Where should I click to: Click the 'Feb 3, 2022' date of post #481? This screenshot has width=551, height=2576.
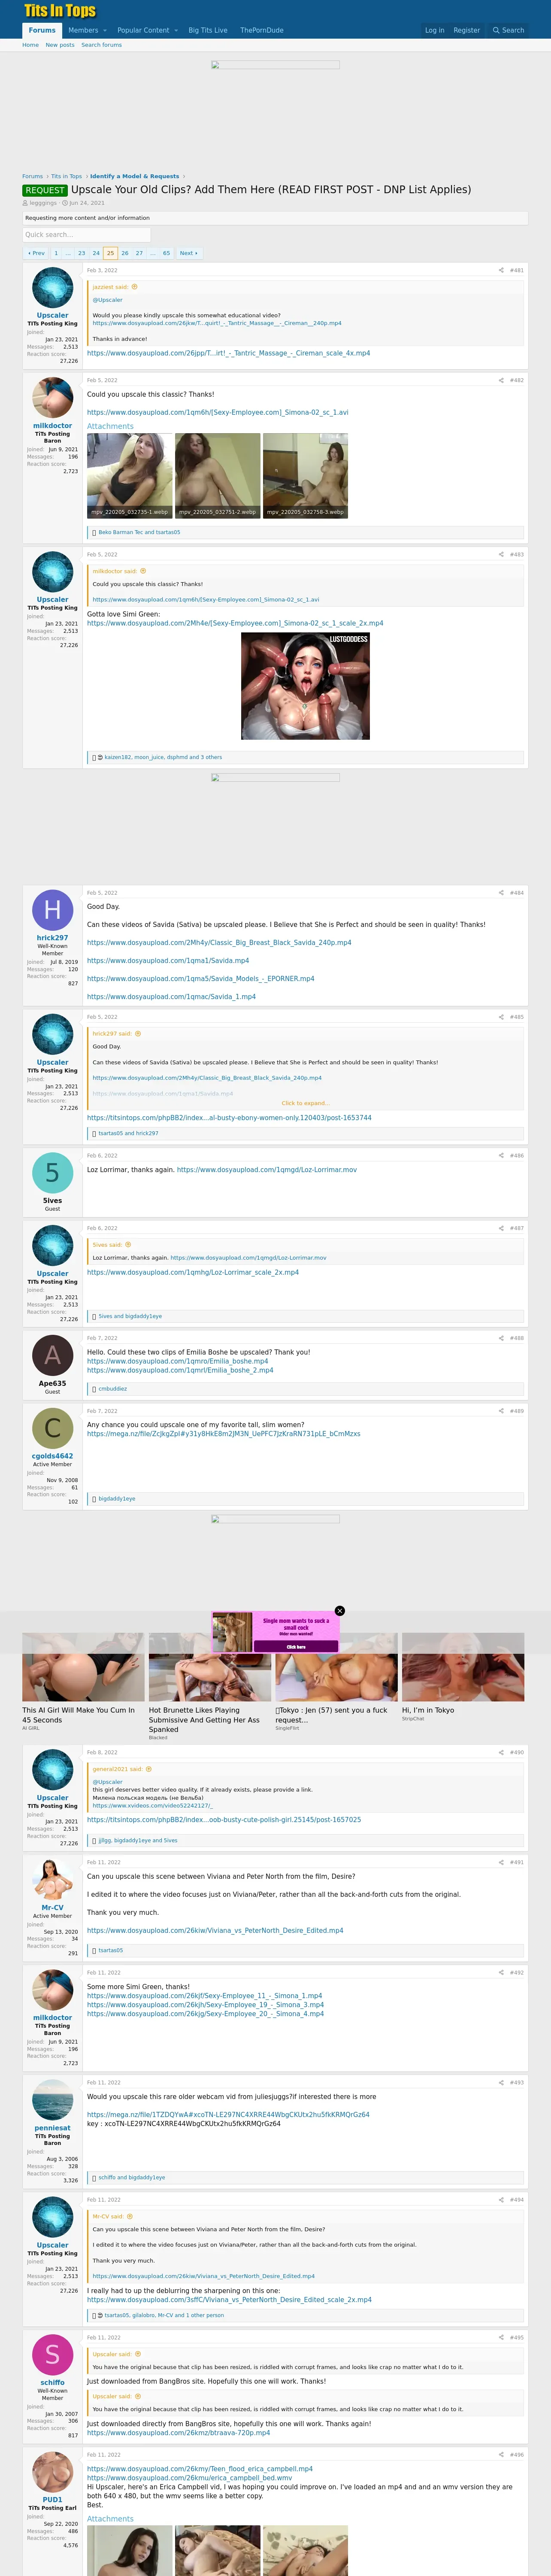pos(102,270)
